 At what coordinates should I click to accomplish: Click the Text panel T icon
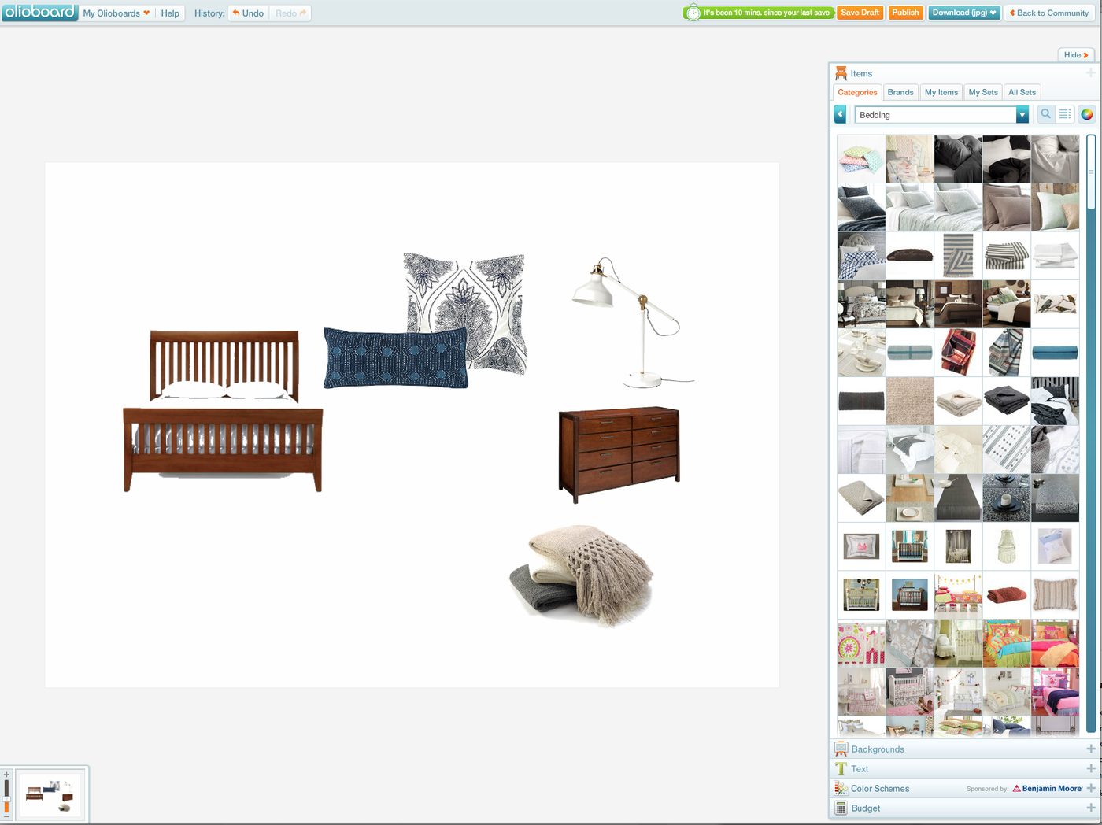click(x=841, y=768)
